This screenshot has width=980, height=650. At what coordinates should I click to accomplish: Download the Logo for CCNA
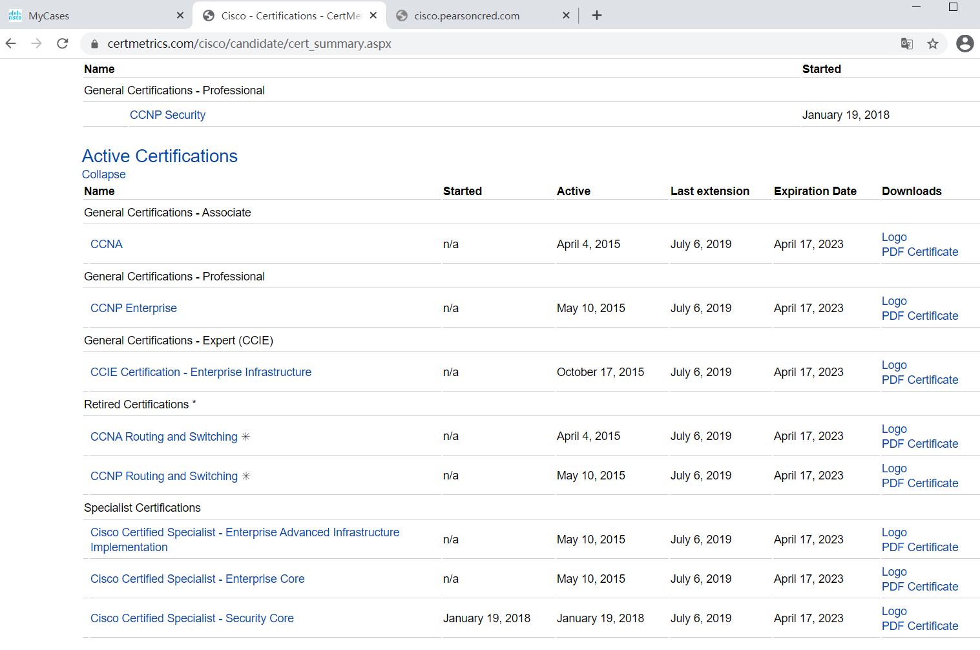894,237
